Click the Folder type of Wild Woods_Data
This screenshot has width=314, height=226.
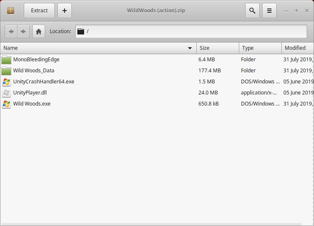[248, 71]
